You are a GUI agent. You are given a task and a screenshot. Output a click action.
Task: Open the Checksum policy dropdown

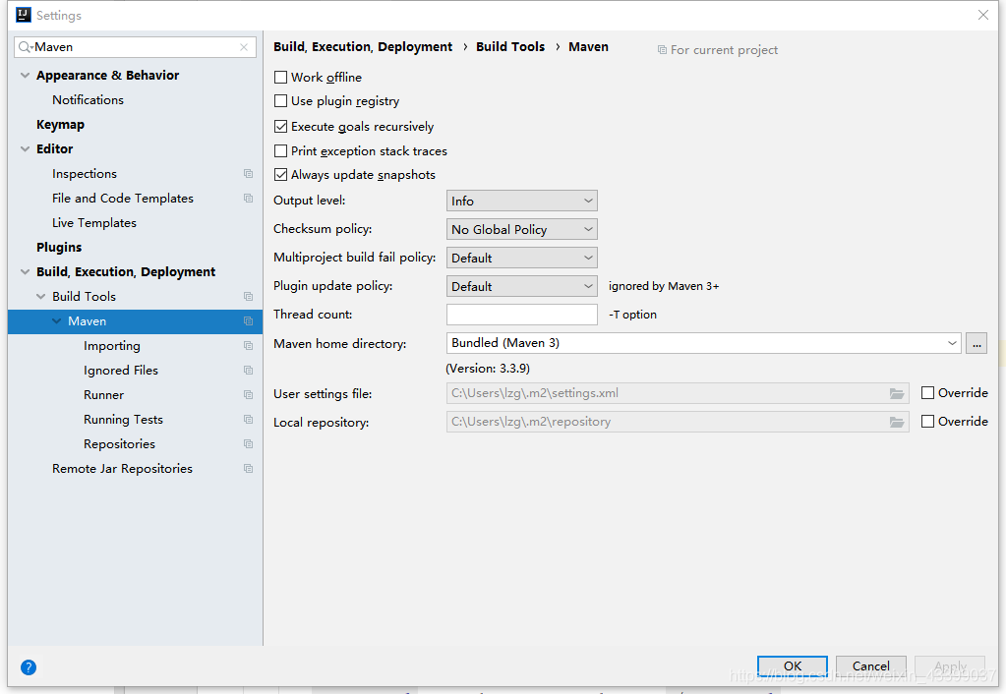[521, 229]
